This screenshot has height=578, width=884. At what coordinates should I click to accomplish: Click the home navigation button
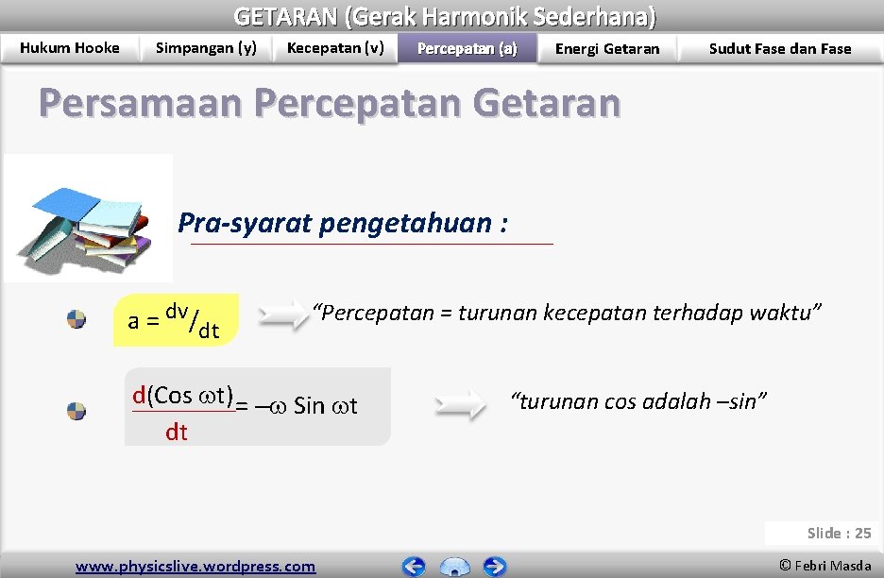click(x=454, y=567)
